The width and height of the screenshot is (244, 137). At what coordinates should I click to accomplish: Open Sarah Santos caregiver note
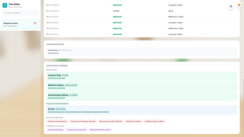[x=142, y=52]
